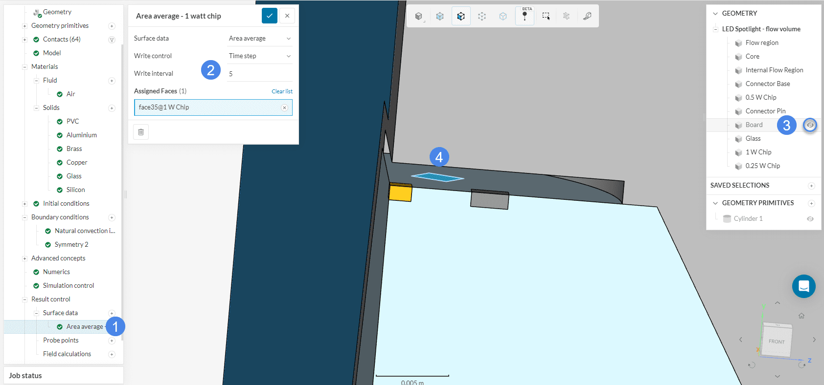Open the Write control dropdown

coord(259,56)
